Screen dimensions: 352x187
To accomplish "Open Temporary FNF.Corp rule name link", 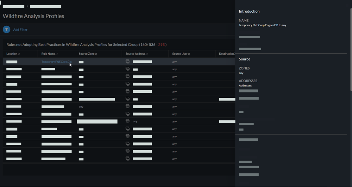I will click(56, 62).
